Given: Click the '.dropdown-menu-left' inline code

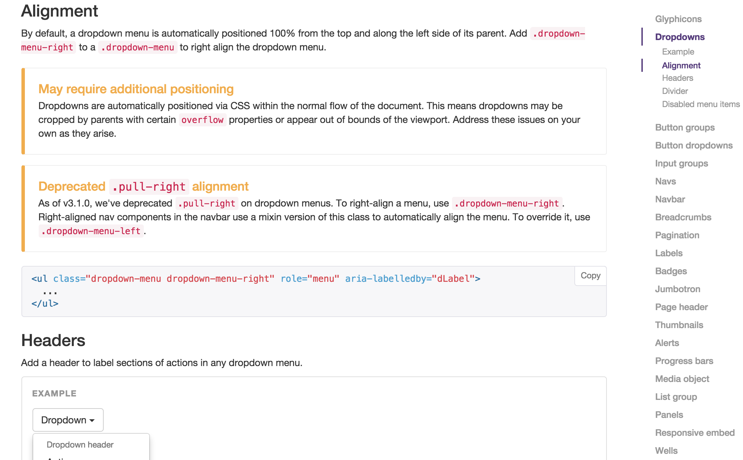Looking at the screenshot, I should click(x=91, y=231).
